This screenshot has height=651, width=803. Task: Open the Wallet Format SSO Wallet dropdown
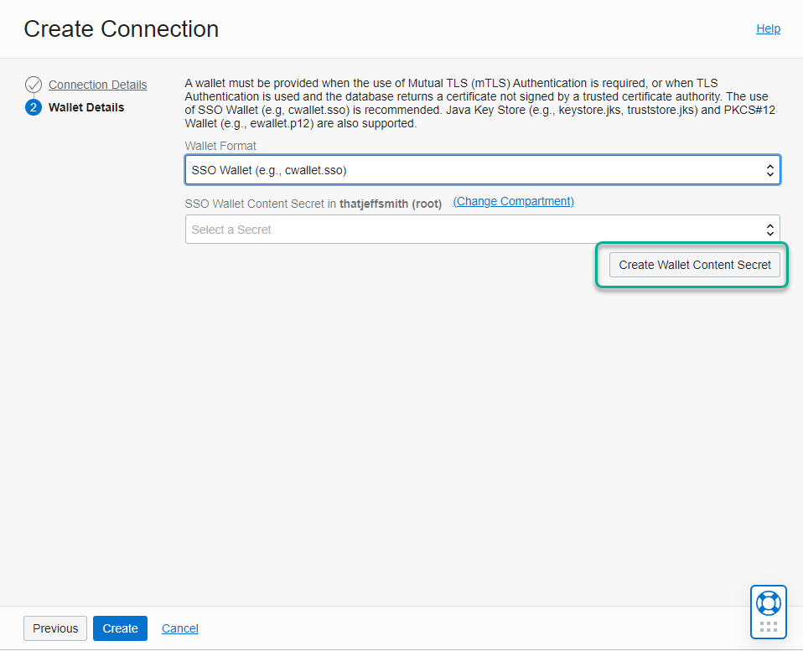coord(483,170)
